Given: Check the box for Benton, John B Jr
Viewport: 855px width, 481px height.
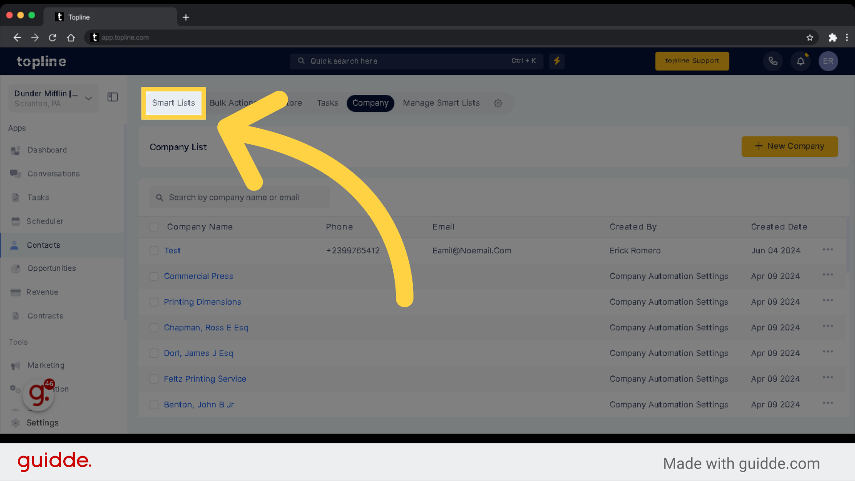Looking at the screenshot, I should tap(154, 405).
